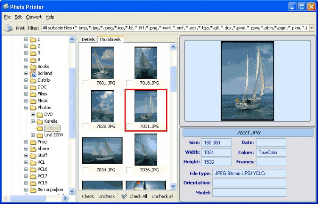The height and width of the screenshot is (204, 318).
Task: Click the Print label in toolbar
Action: coord(20,28)
